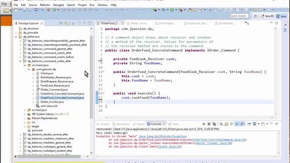
Task: Toggle Show Console on standard output
Action: coord(237,124)
